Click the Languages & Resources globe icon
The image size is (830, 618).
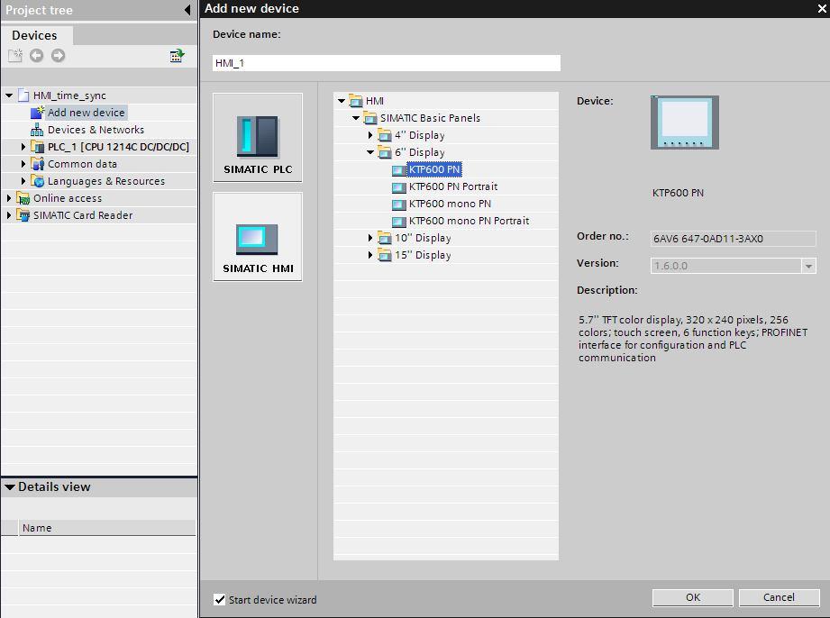pyautogui.click(x=37, y=181)
